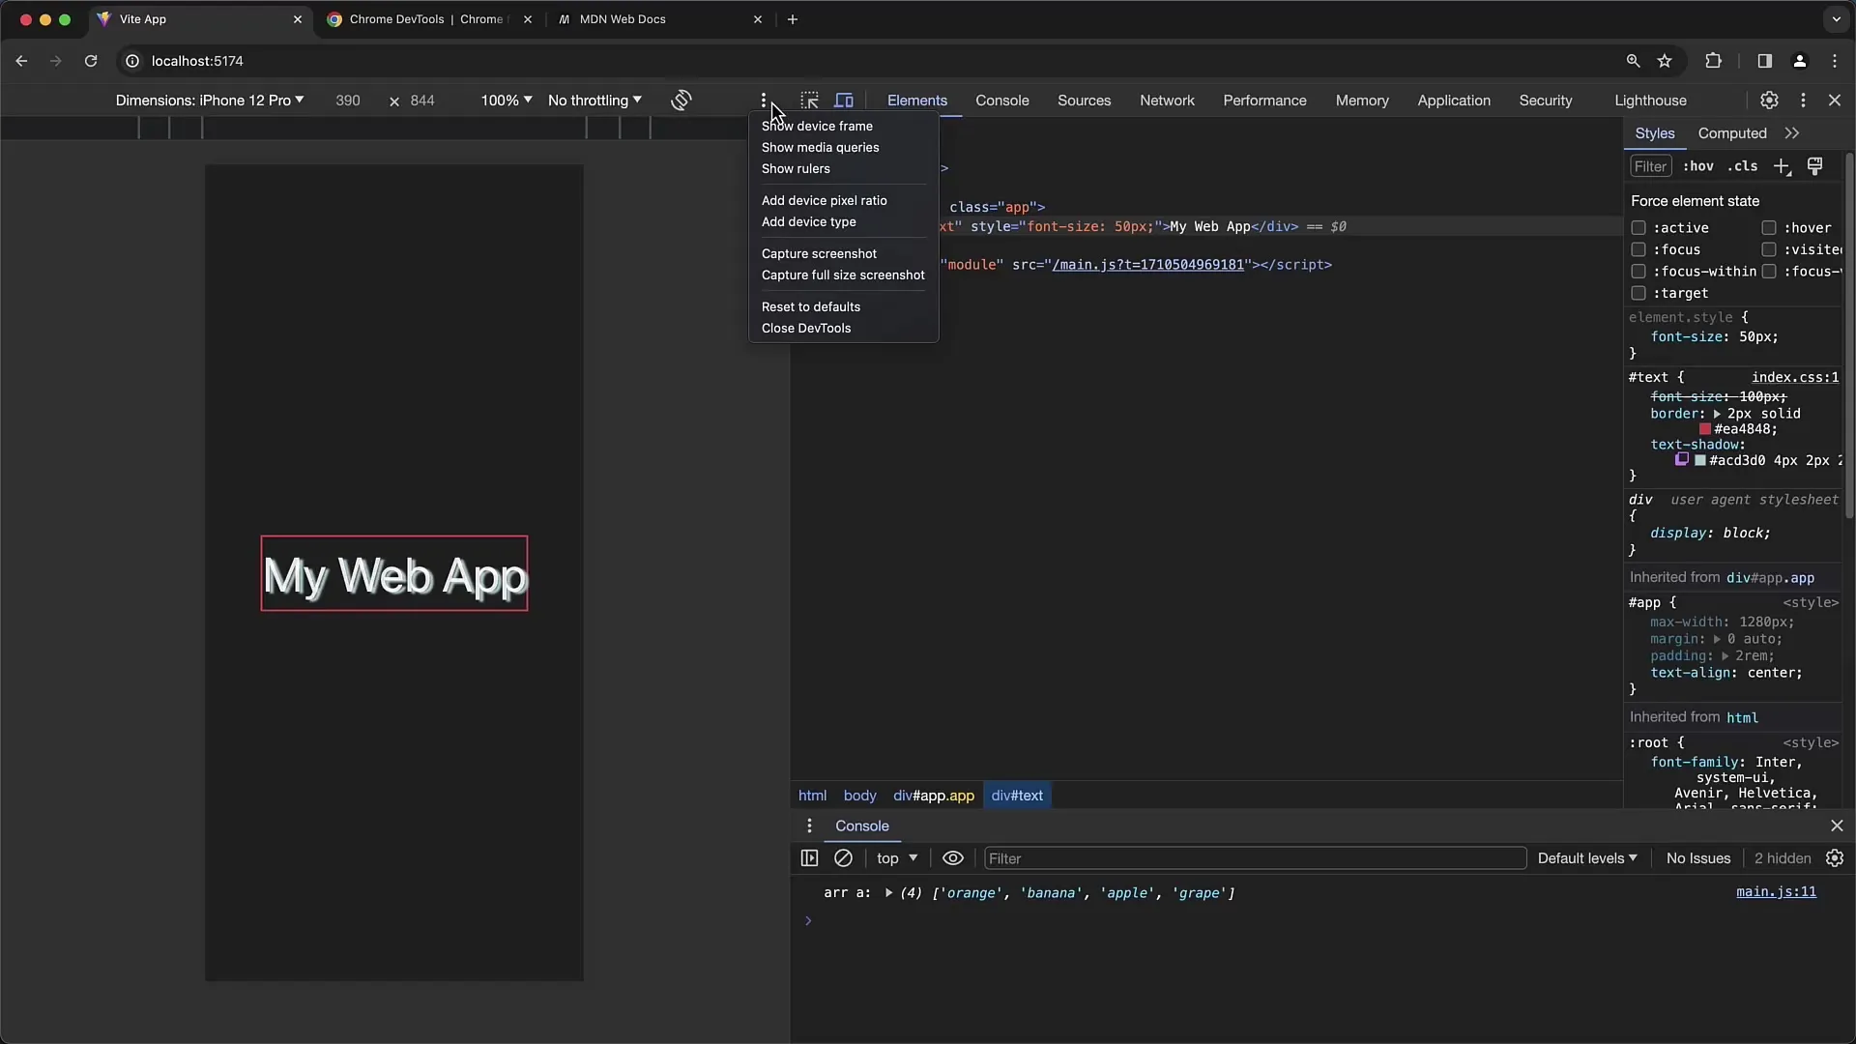This screenshot has height=1044, width=1856.
Task: Click the Console panel tab
Action: (1001, 100)
